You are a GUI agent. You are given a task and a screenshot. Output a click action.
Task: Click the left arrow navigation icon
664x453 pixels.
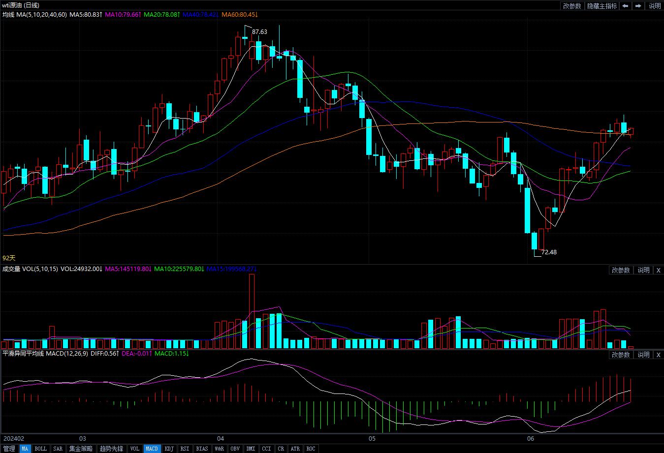click(625, 6)
